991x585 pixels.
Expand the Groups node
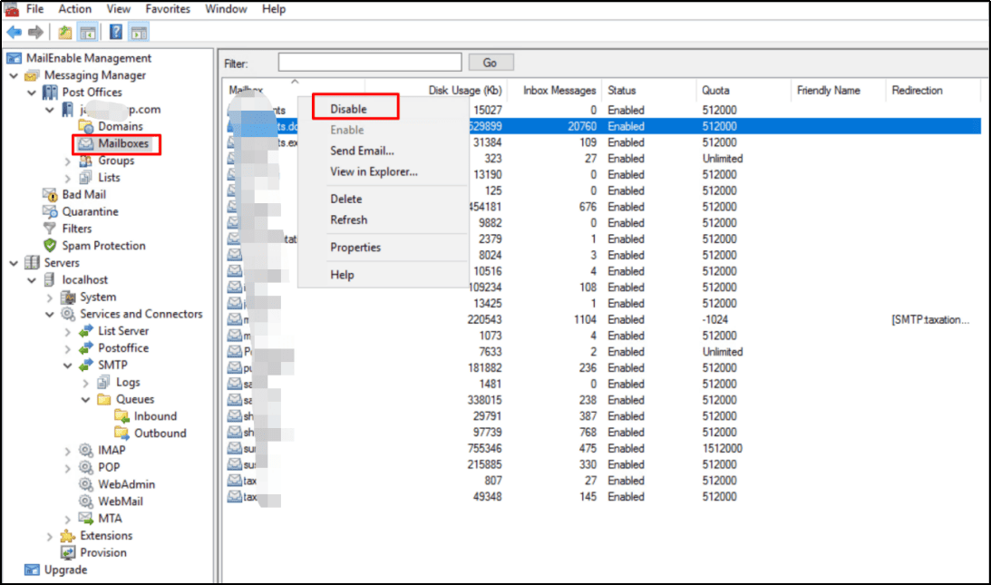(x=68, y=161)
